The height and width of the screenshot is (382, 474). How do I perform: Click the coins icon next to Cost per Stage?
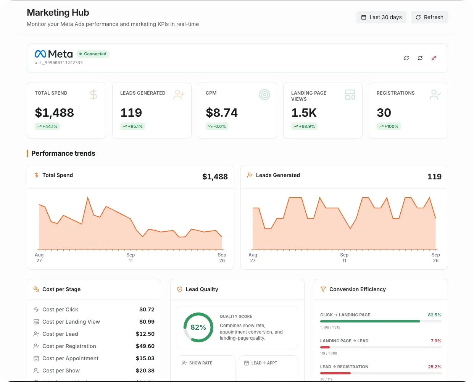(x=36, y=289)
